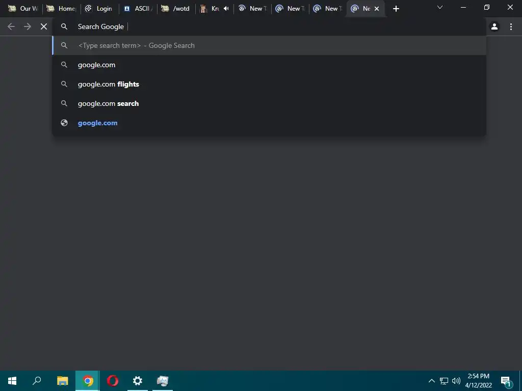
Task: Mute the audio on the Kru tab
Action: pos(226,9)
